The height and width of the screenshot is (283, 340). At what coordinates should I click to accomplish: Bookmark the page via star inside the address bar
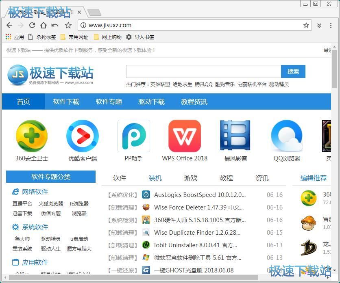tap(306, 25)
